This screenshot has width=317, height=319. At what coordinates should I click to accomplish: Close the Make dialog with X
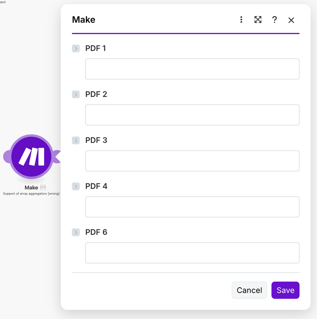click(291, 20)
